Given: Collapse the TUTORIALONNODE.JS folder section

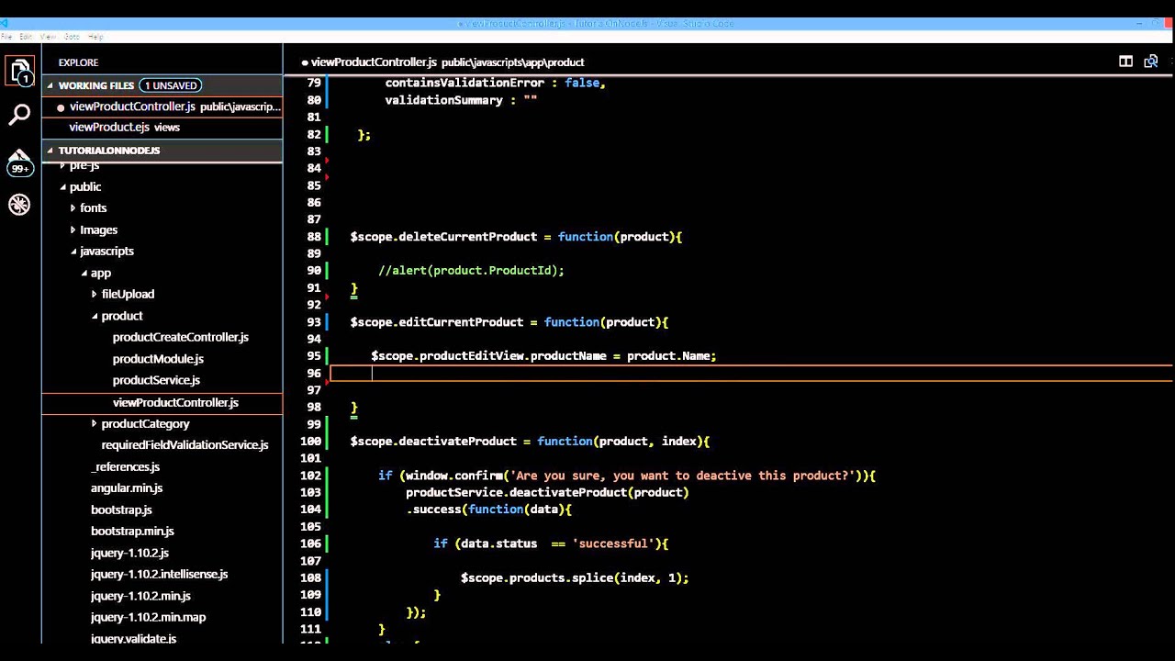Looking at the screenshot, I should [x=50, y=151].
